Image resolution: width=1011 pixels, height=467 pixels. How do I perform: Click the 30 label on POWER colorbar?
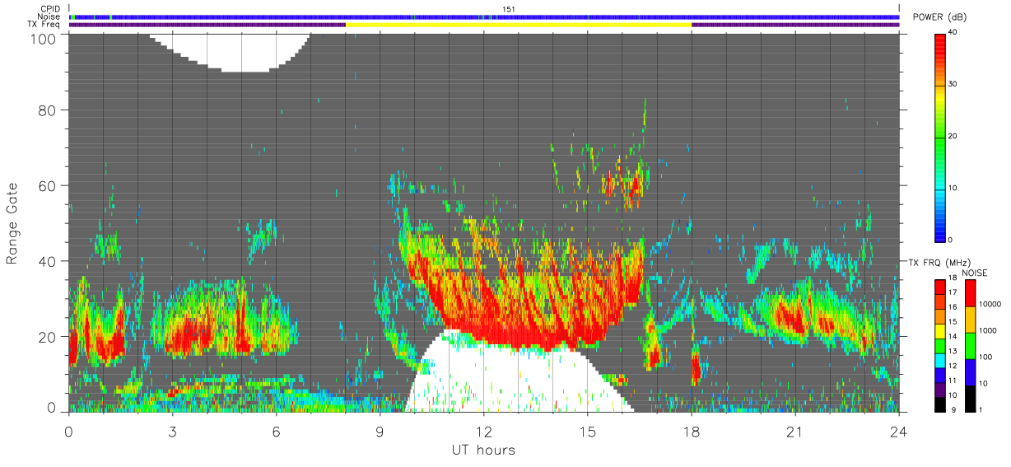point(953,84)
